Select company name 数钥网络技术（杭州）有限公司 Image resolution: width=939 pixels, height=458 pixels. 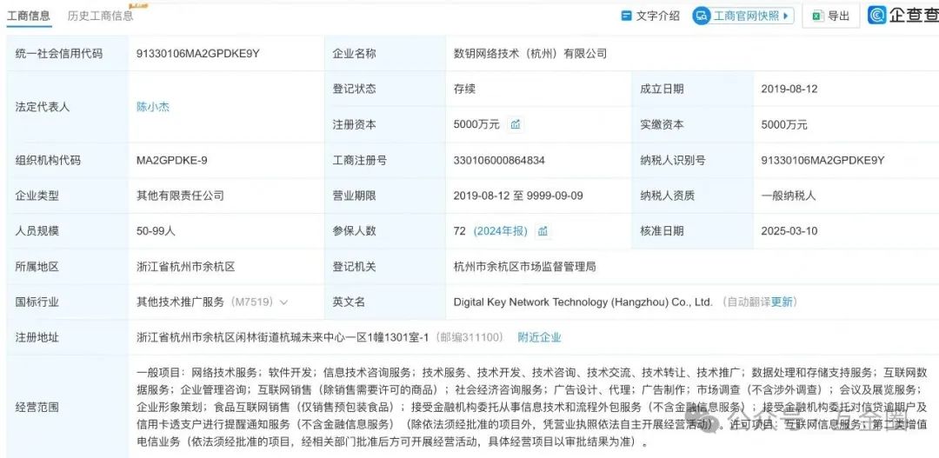tap(530, 53)
